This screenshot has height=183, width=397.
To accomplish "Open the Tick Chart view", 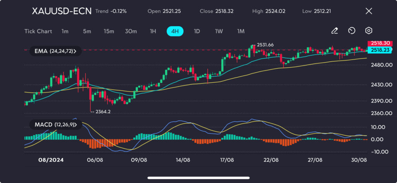I will tap(38, 31).
